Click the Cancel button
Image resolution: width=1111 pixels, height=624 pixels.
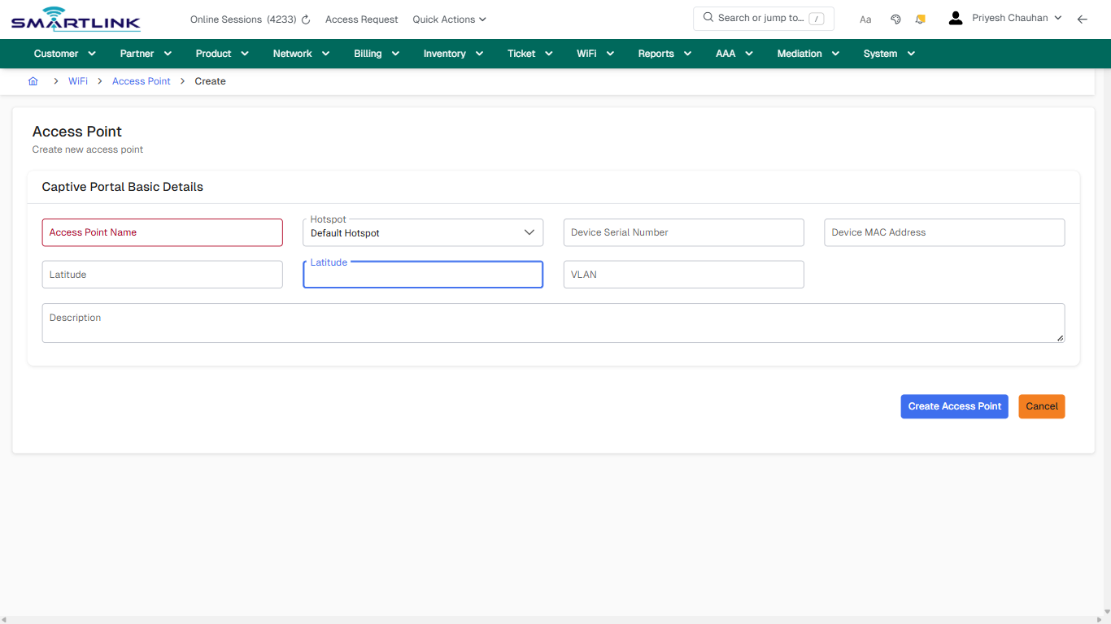click(1041, 406)
